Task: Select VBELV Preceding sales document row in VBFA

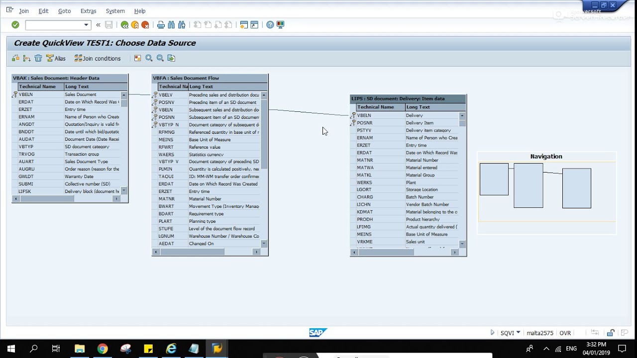Action: 207,95
